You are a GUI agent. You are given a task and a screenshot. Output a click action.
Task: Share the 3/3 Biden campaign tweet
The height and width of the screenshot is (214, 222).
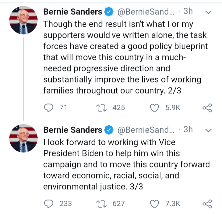point(207,204)
